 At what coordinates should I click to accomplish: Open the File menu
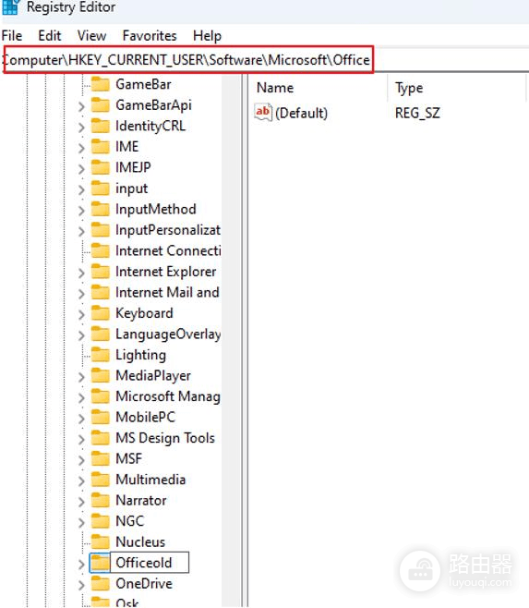[12, 36]
